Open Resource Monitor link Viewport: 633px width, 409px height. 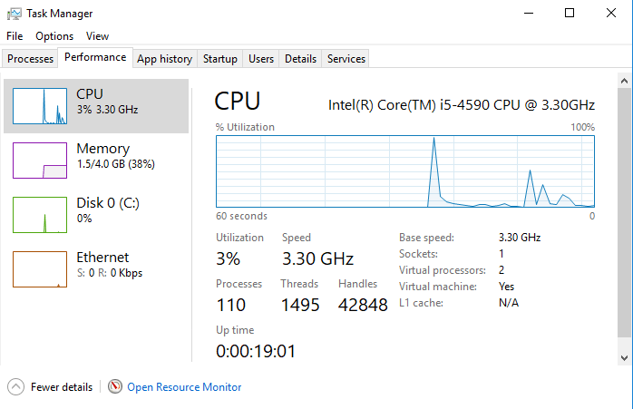pyautogui.click(x=184, y=387)
